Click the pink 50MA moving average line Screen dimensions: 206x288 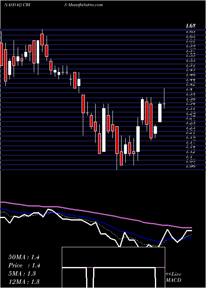[x=96, y=213]
